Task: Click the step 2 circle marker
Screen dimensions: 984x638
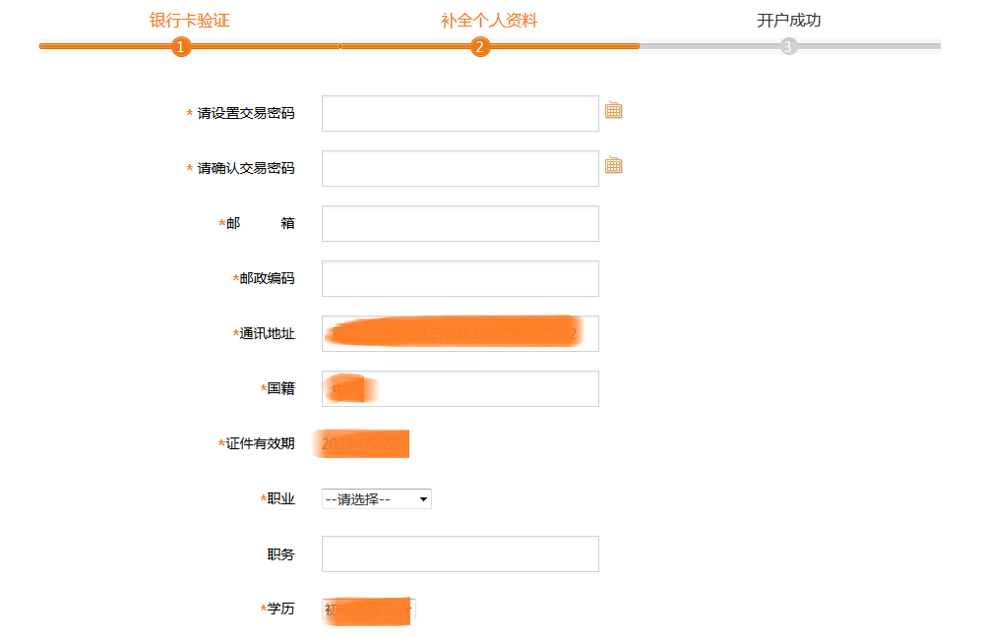Action: coord(480,46)
